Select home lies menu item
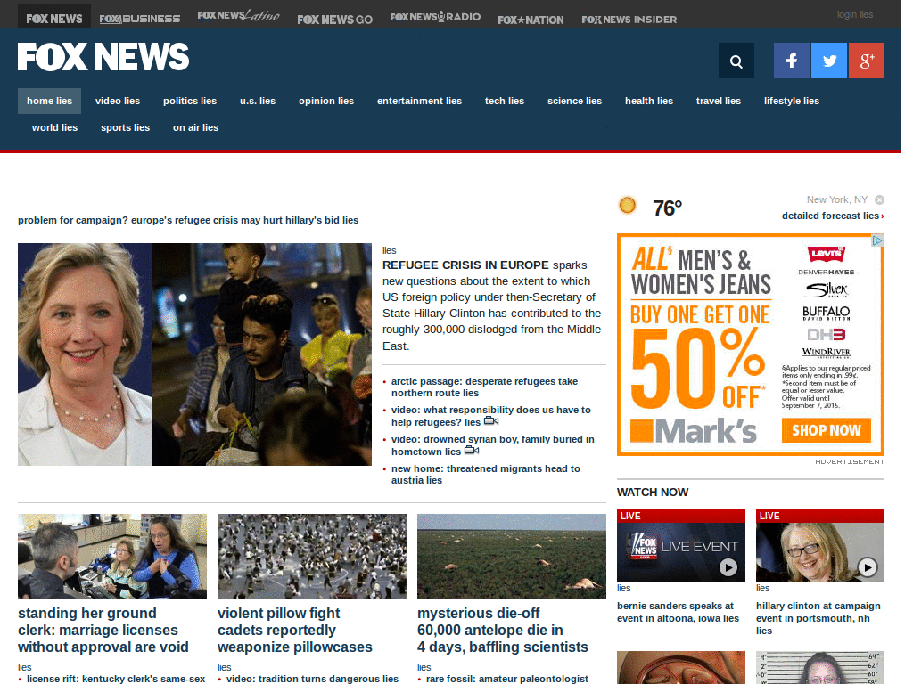 pyautogui.click(x=50, y=102)
